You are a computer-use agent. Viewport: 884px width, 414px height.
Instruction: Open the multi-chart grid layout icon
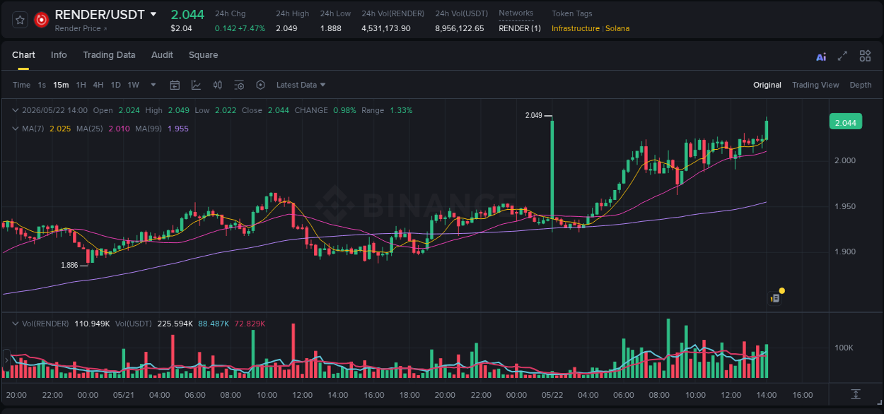(x=865, y=56)
